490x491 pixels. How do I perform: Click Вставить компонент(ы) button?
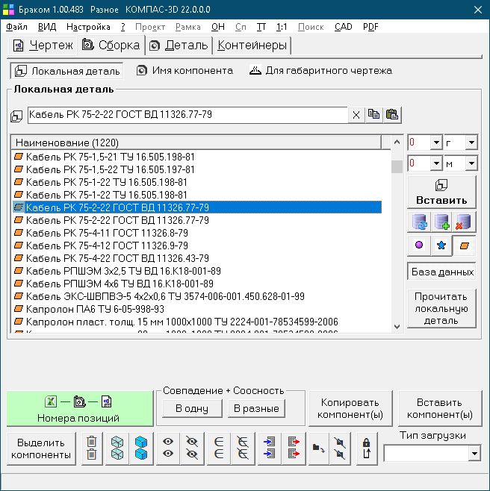point(440,409)
